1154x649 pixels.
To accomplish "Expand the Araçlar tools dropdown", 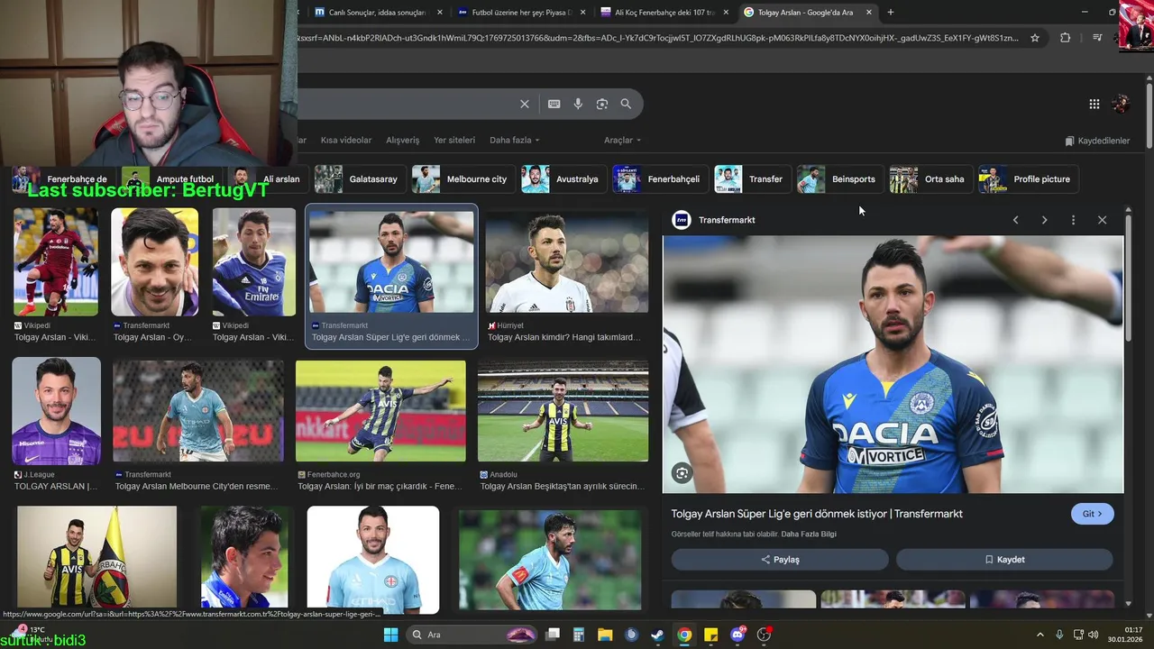I will pos(622,141).
